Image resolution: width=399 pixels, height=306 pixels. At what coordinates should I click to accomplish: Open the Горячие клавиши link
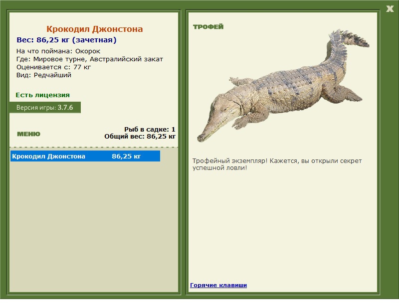click(218, 285)
